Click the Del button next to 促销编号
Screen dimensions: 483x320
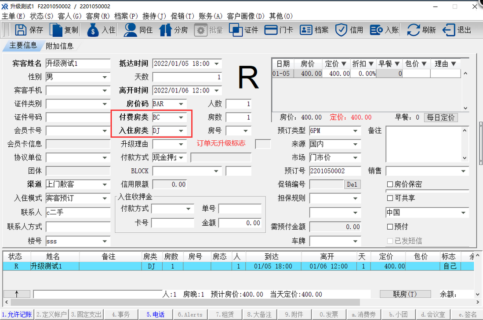[x=352, y=184]
